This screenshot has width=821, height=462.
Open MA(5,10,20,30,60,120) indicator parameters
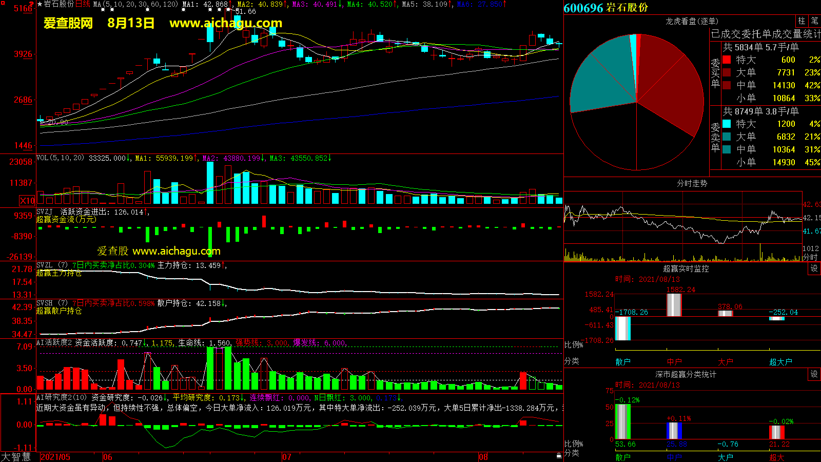135,4
